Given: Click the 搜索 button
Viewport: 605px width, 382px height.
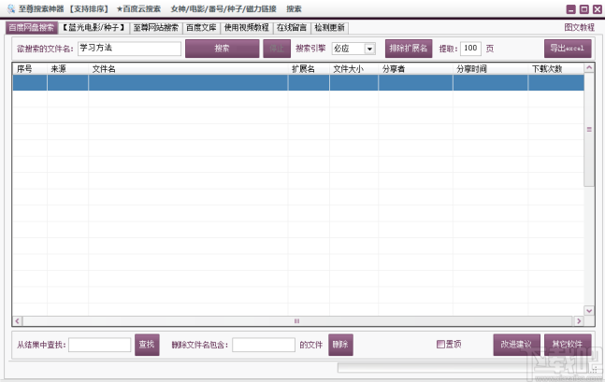Looking at the screenshot, I should pyautogui.click(x=222, y=48).
